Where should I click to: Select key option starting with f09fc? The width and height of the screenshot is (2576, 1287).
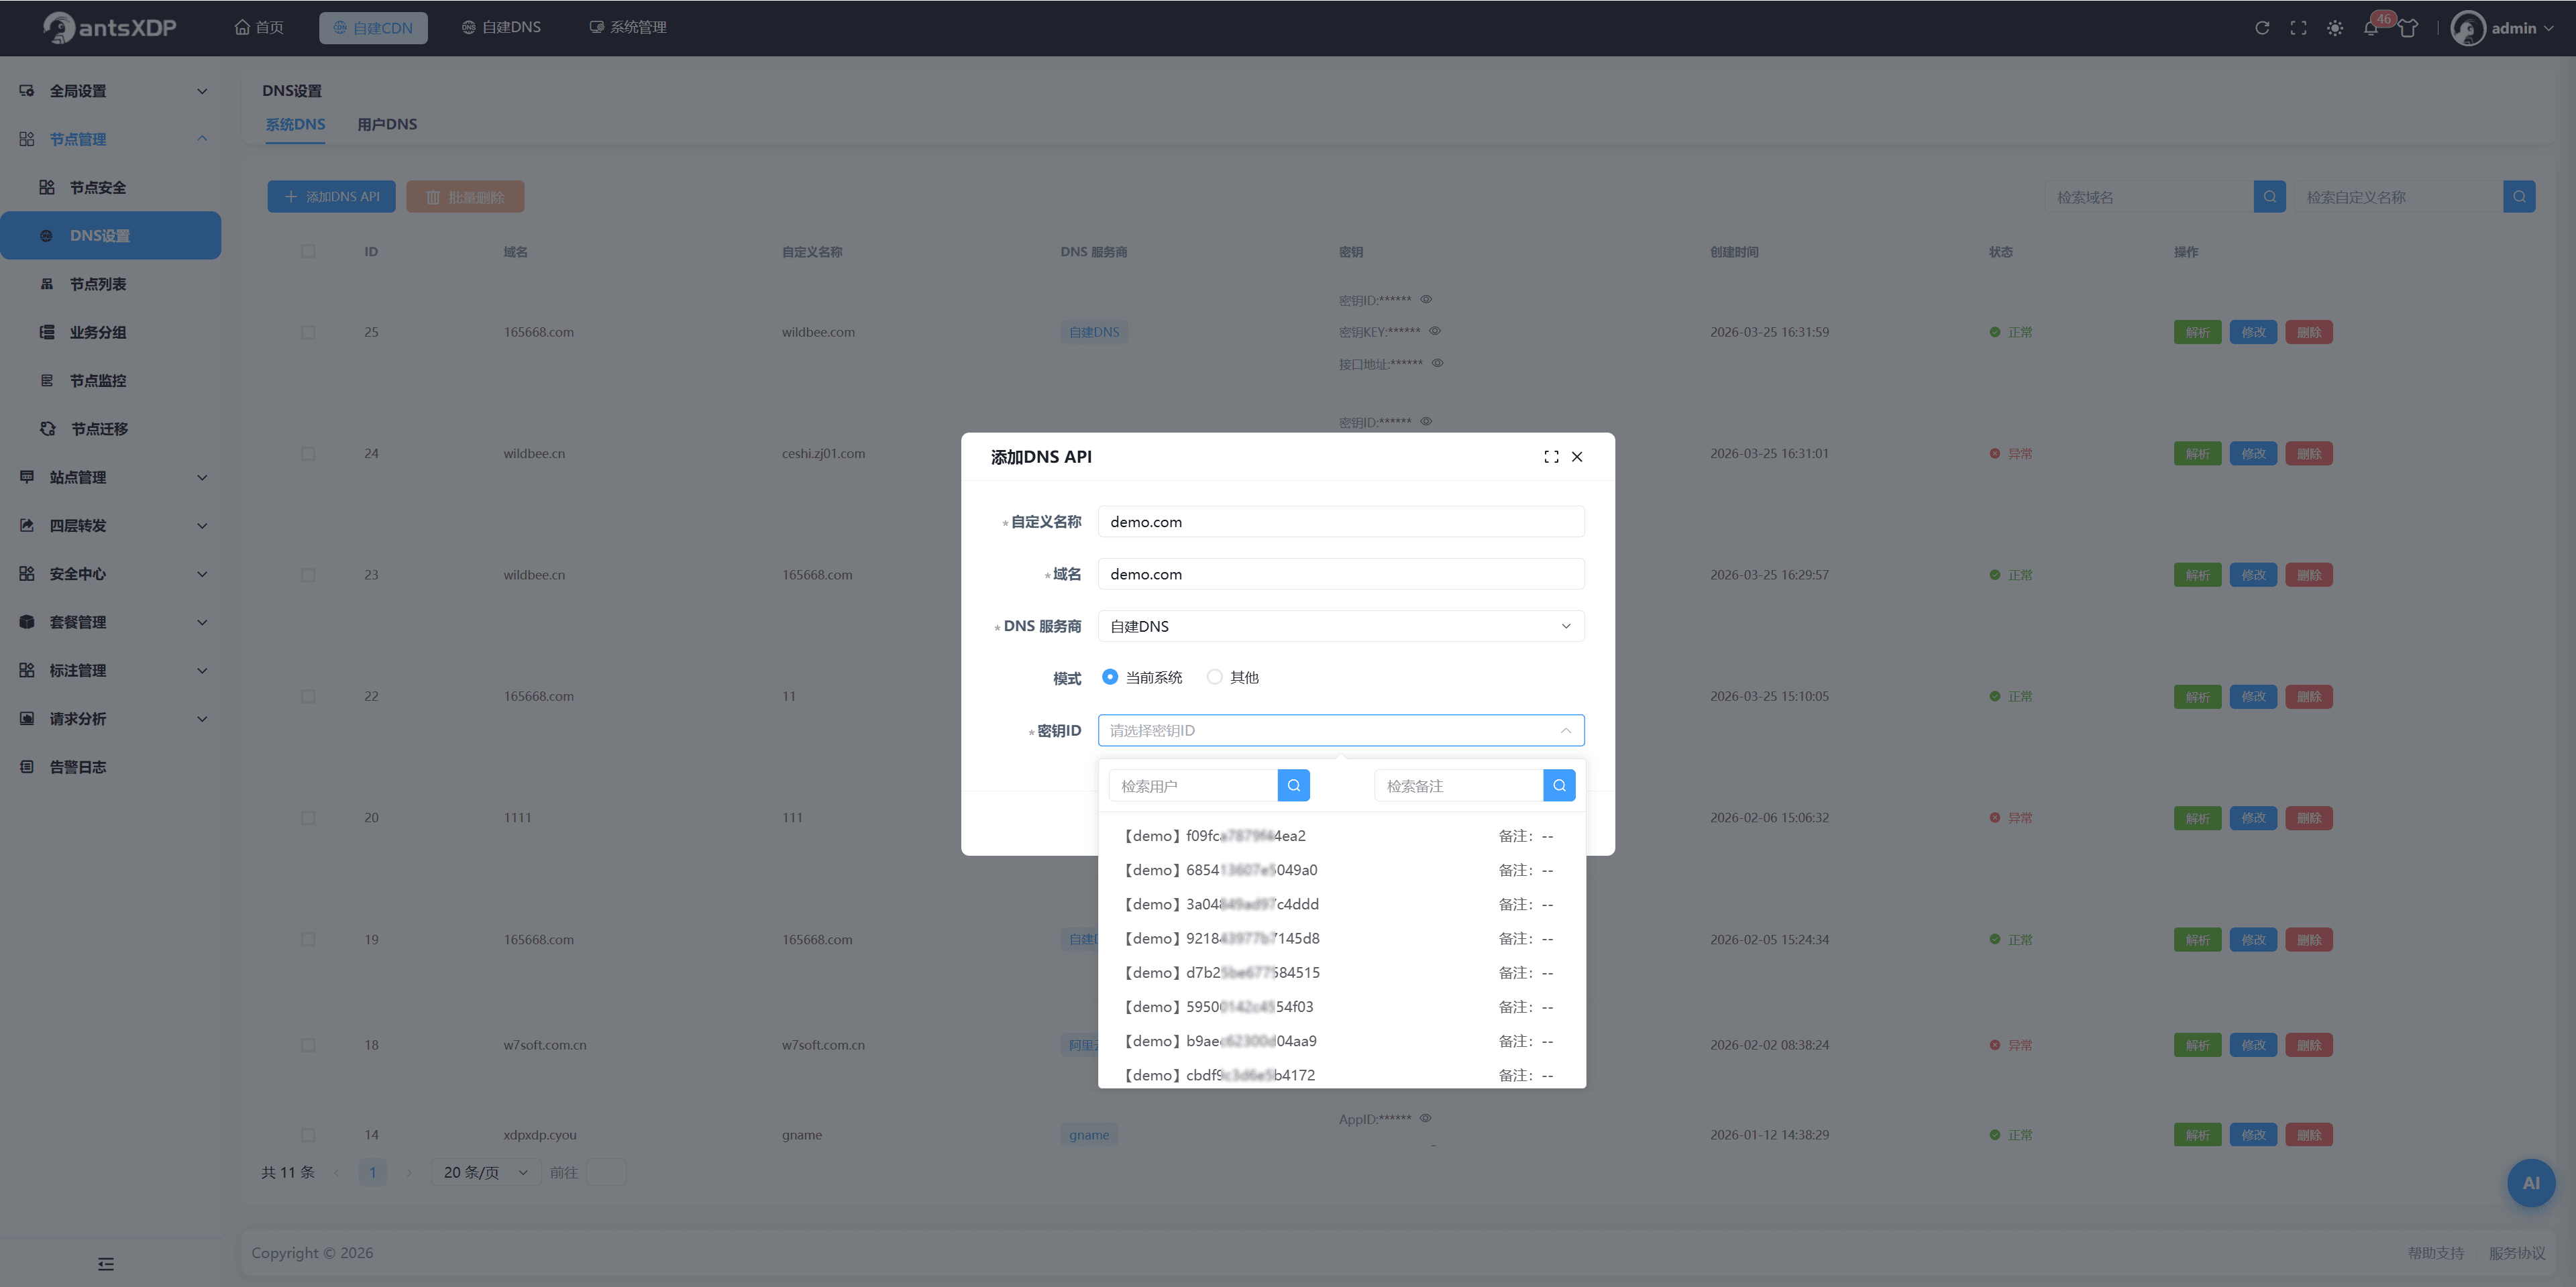coord(1340,836)
